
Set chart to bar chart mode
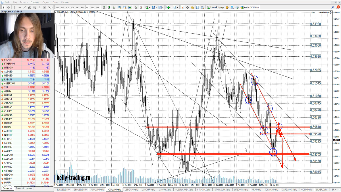[104, 7]
